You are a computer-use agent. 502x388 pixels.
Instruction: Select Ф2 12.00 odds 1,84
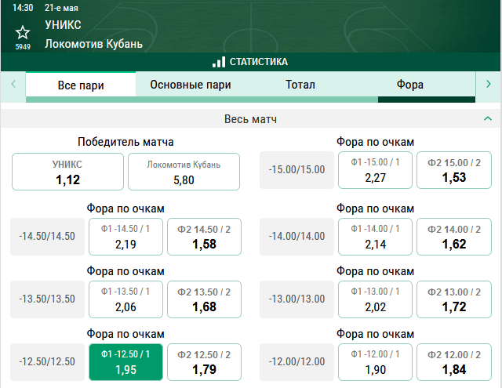[x=454, y=362]
